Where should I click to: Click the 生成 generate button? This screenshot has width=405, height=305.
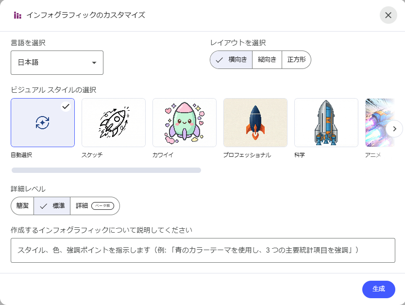click(x=378, y=289)
